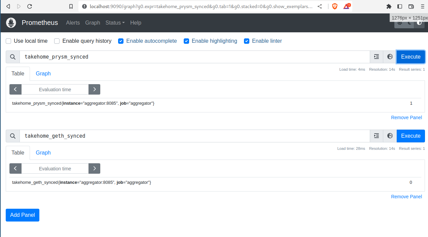This screenshot has height=237, width=428.
Task: Open Brave Shields lion icon
Action: [x=335, y=6]
